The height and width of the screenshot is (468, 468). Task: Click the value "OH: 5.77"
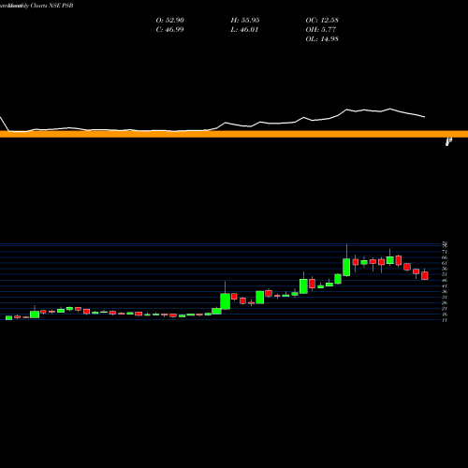pos(321,30)
